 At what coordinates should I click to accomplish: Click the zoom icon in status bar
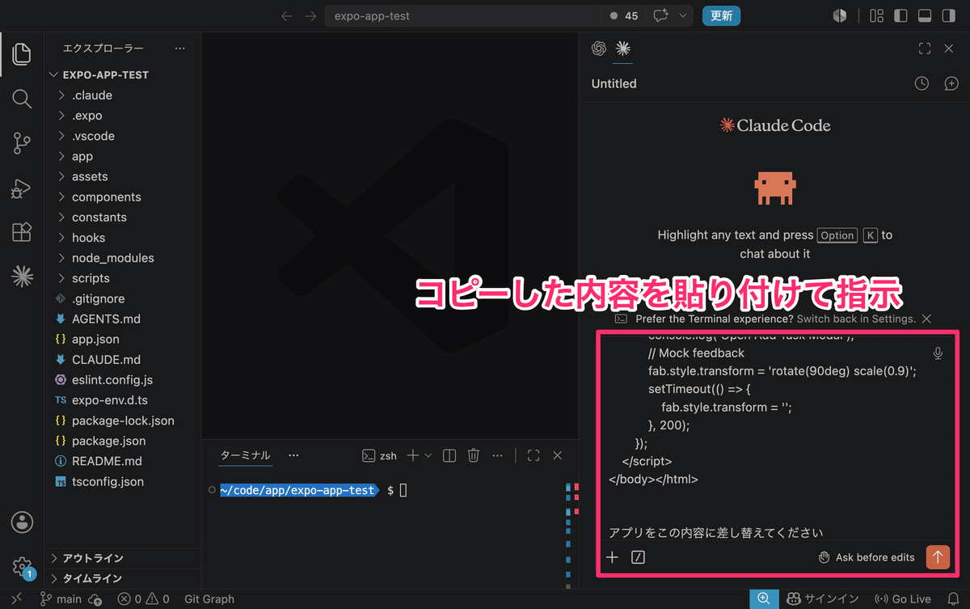tap(763, 599)
